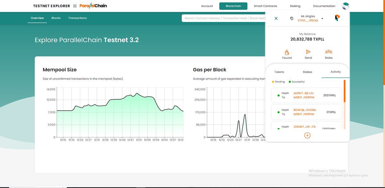Switch to the Stakes tab
Image resolution: width=385 pixels, height=188 pixels.
(307, 72)
